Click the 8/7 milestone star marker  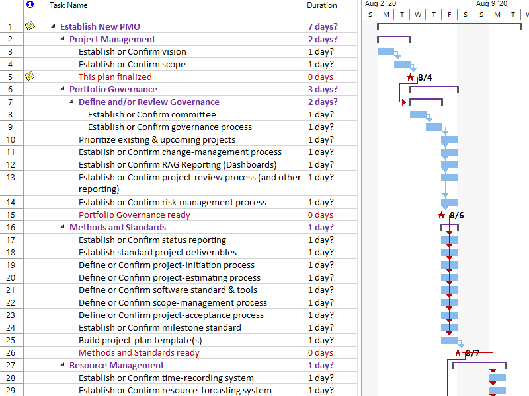tap(457, 352)
